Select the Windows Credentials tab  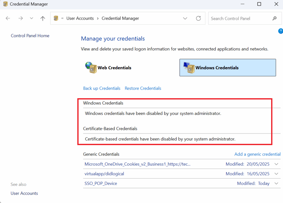click(217, 68)
